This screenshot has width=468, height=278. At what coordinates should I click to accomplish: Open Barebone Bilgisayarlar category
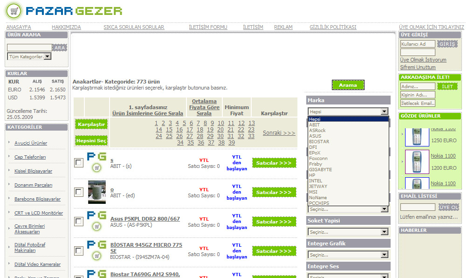click(x=38, y=199)
